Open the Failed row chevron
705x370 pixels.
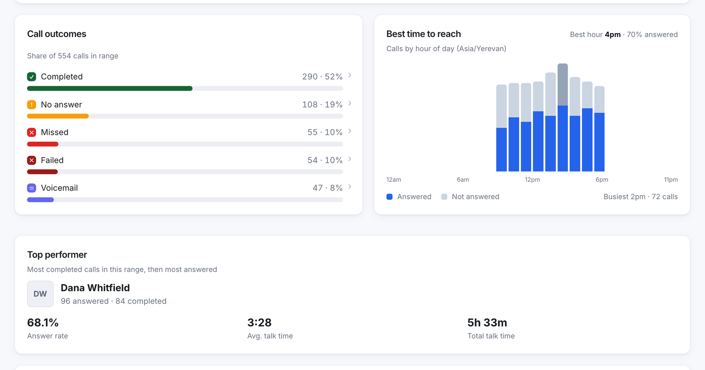click(x=350, y=159)
